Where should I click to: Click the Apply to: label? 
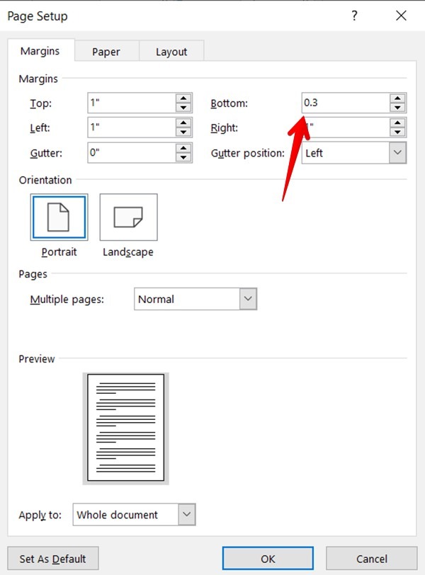[40, 515]
